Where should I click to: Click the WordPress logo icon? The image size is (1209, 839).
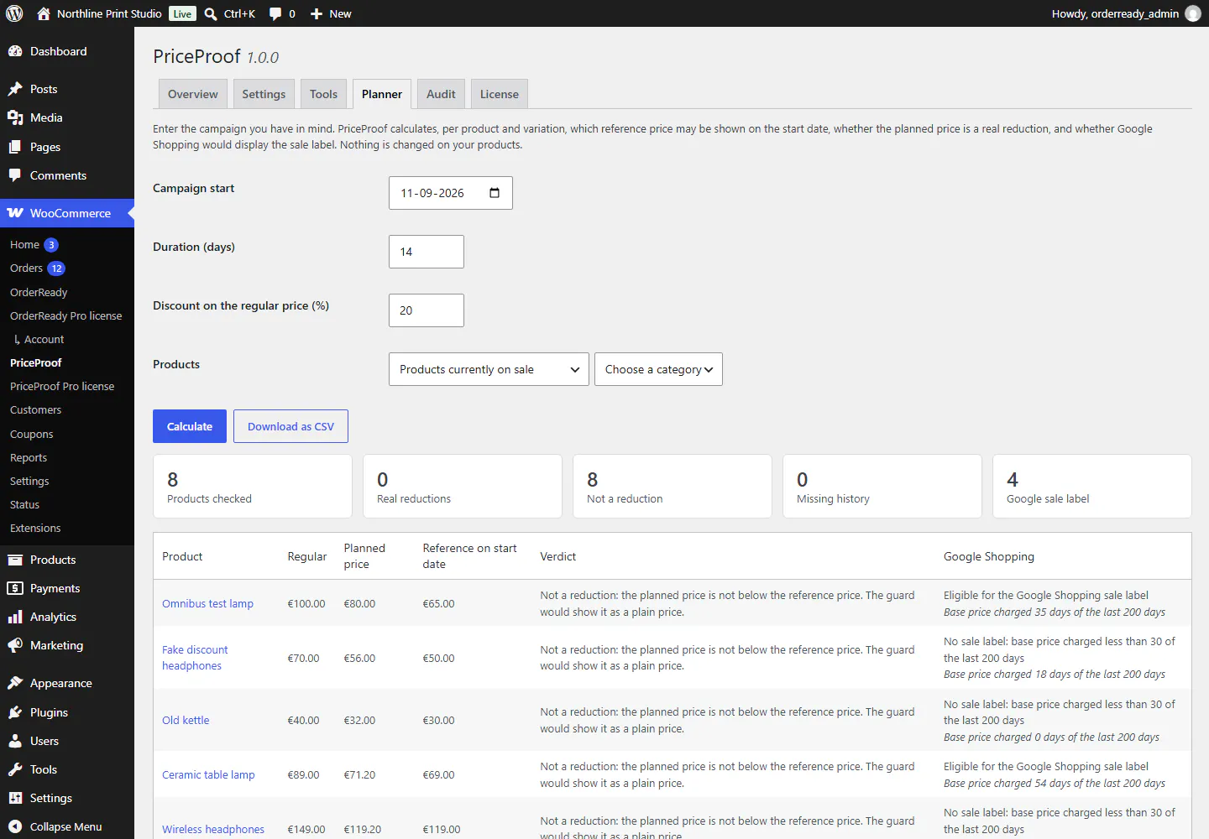coord(14,13)
